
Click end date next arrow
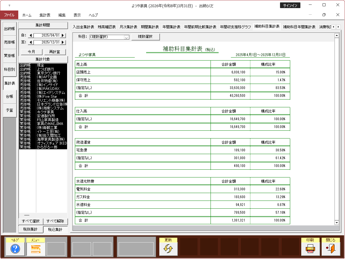[x=63, y=42]
